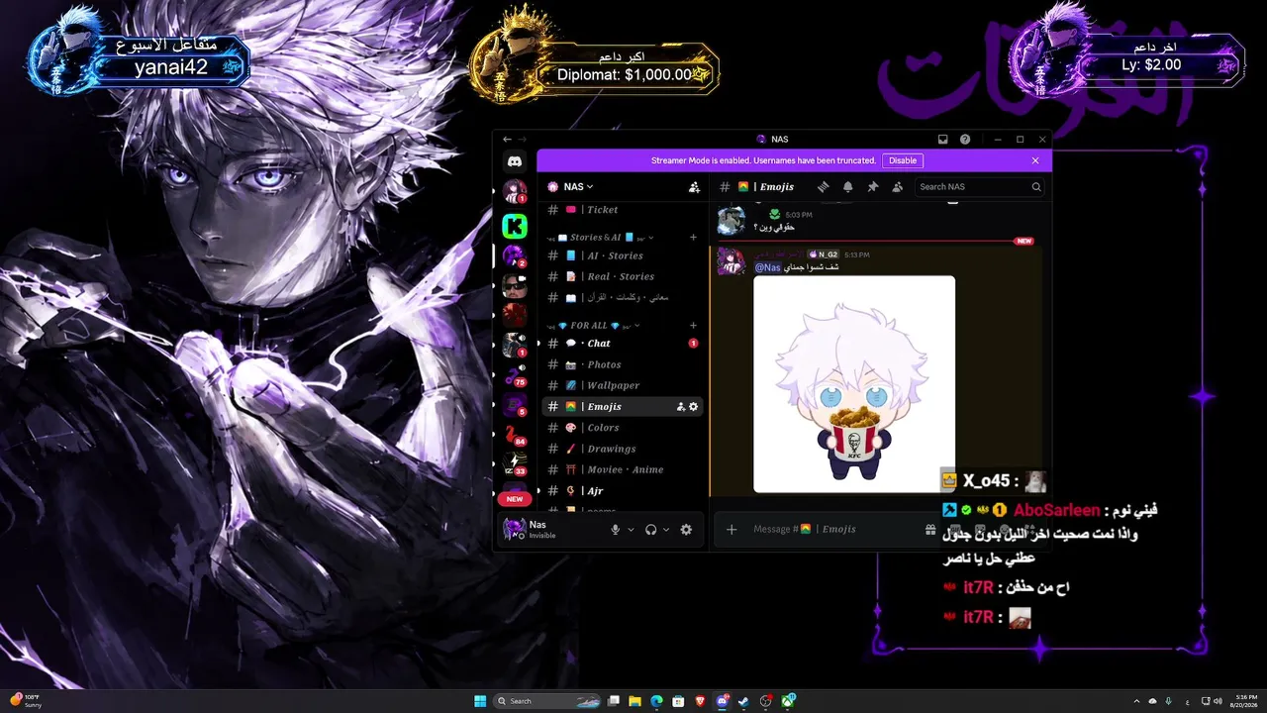Open Microsoft Edge from the taskbar
This screenshot has height=713, width=1267.
pos(656,701)
